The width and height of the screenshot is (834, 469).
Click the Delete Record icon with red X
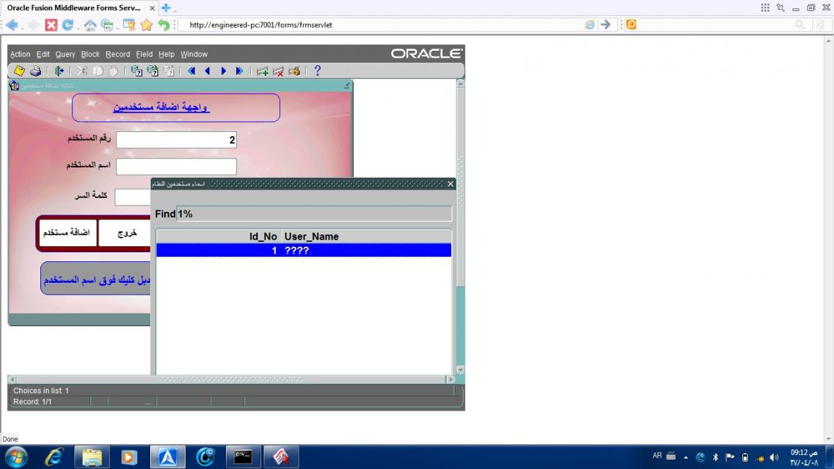(278, 71)
